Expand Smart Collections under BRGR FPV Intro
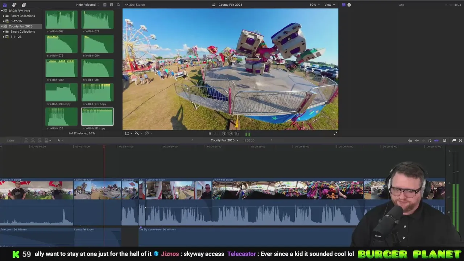Screen dimensions: 464x261 (4, 16)
